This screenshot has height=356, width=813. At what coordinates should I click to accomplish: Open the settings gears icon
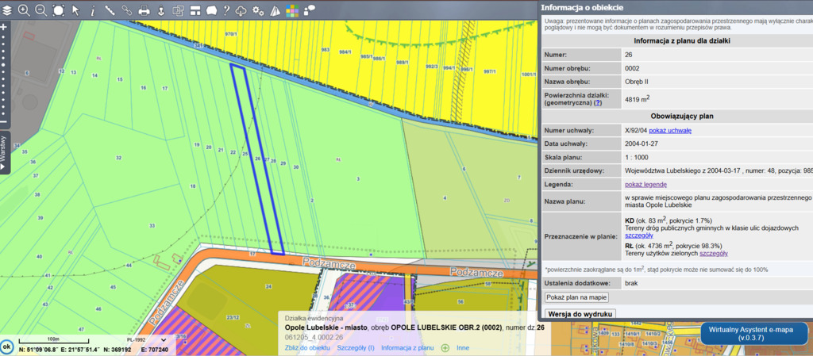(x=258, y=11)
